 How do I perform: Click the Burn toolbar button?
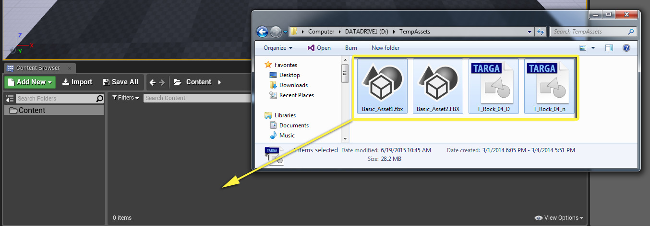(x=351, y=48)
